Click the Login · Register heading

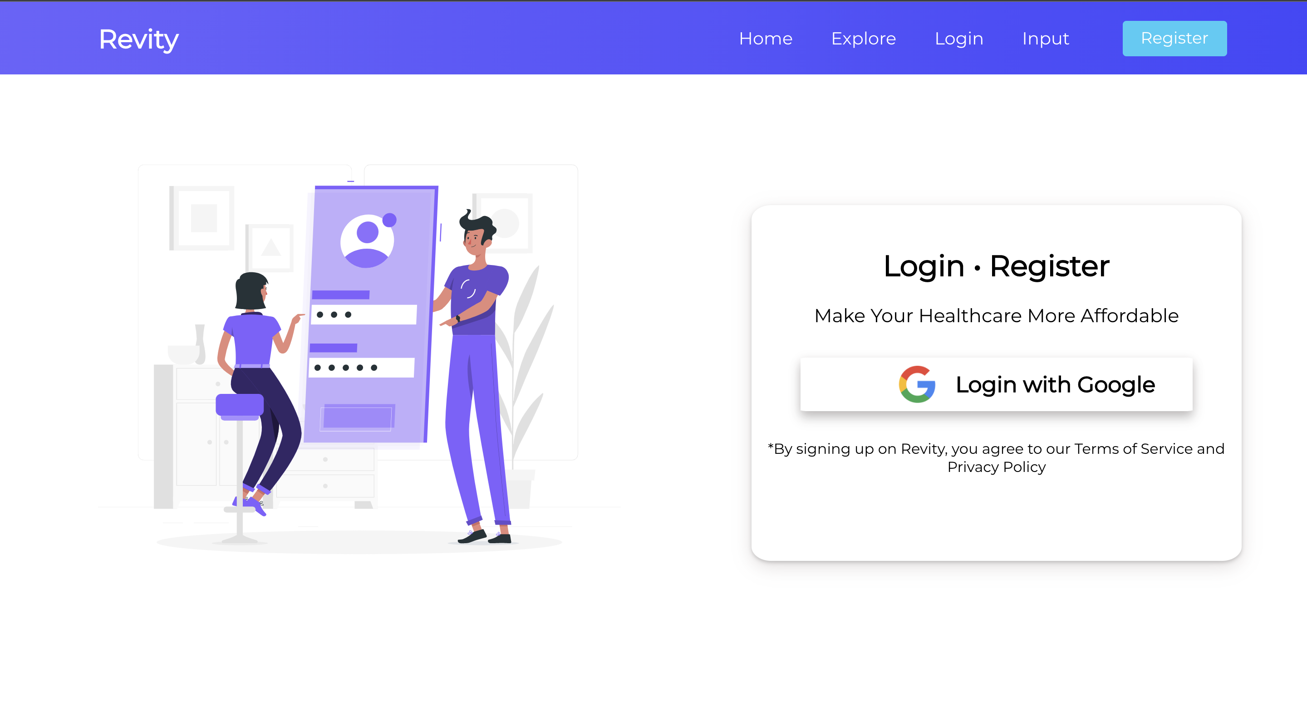[996, 266]
